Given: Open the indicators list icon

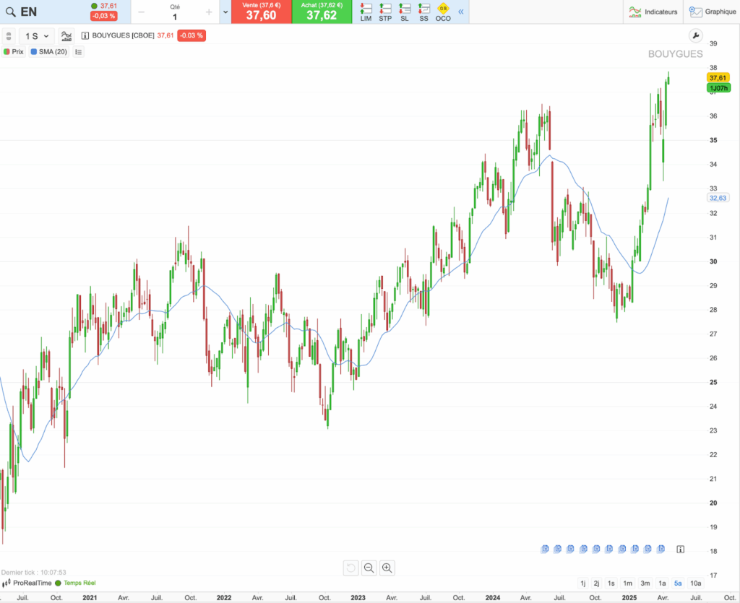Looking at the screenshot, I should tap(79, 52).
